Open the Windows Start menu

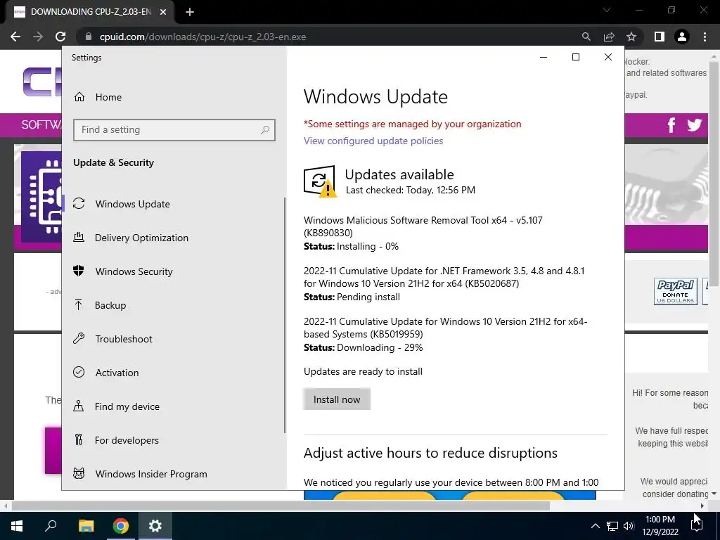pyautogui.click(x=17, y=526)
